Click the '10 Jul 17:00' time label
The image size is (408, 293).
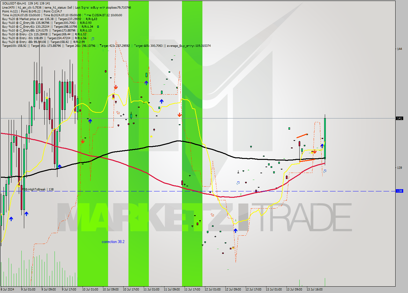tap(131, 289)
